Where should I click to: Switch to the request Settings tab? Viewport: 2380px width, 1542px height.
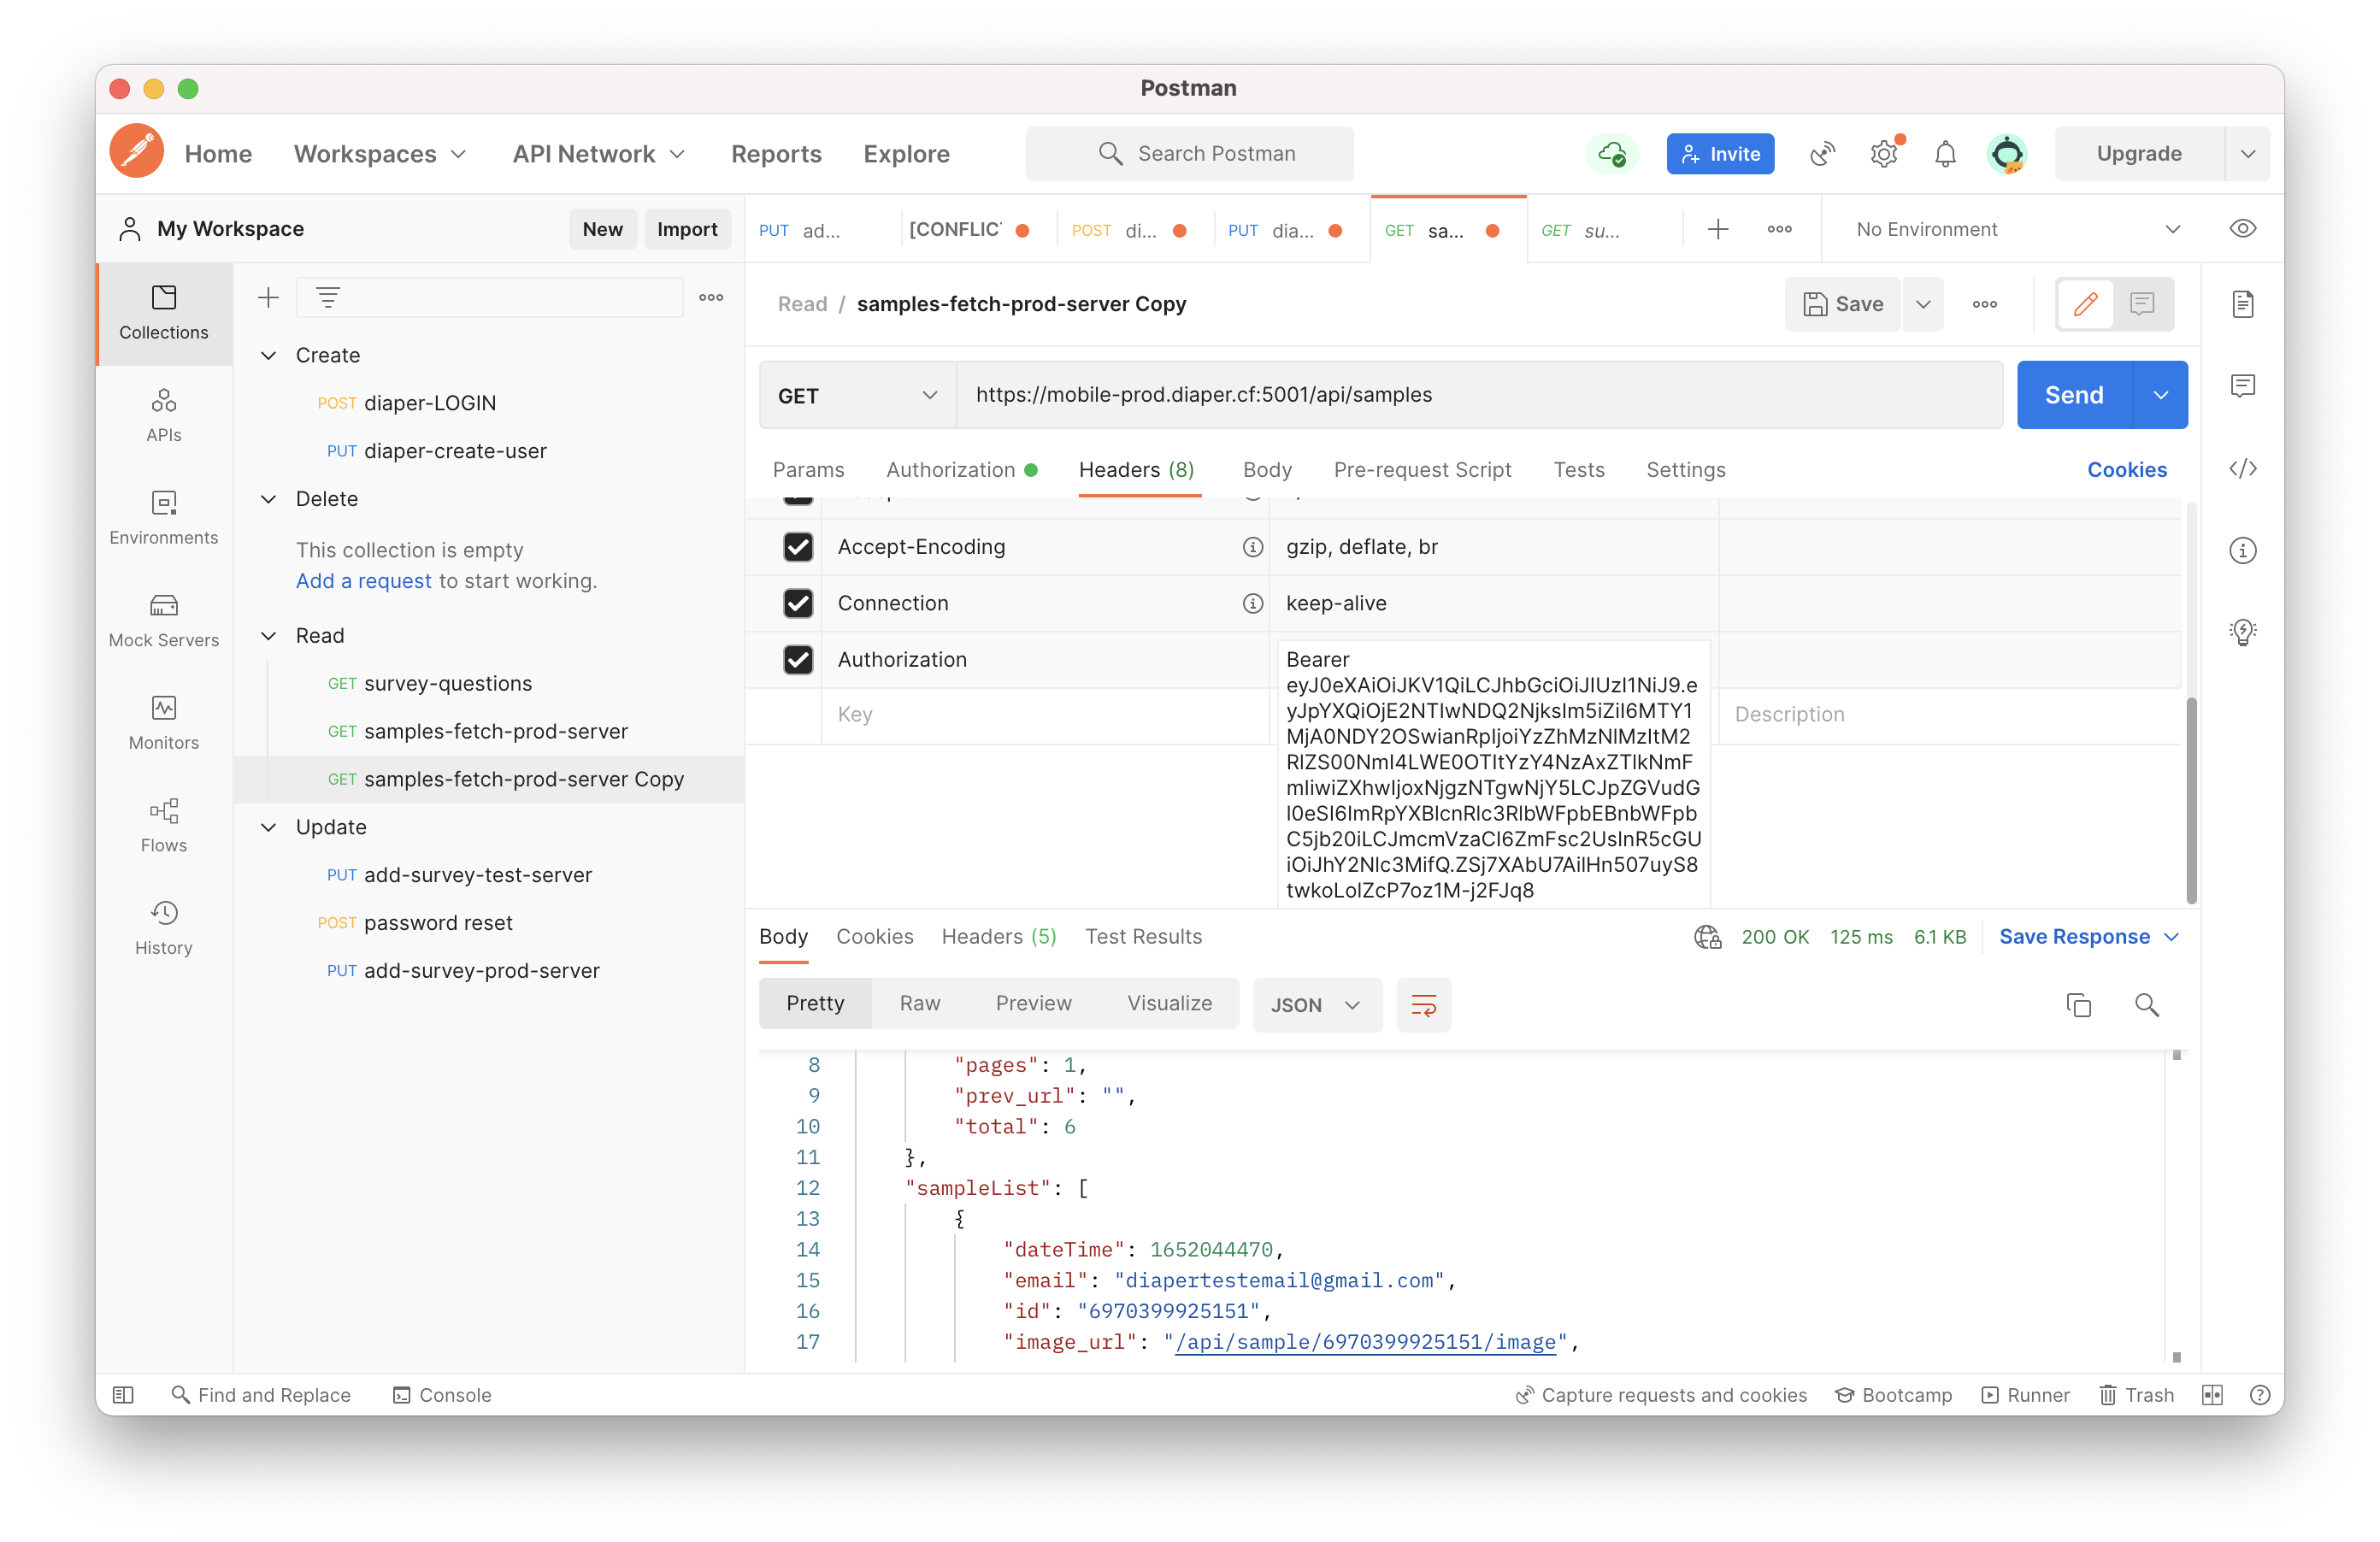coord(1686,470)
